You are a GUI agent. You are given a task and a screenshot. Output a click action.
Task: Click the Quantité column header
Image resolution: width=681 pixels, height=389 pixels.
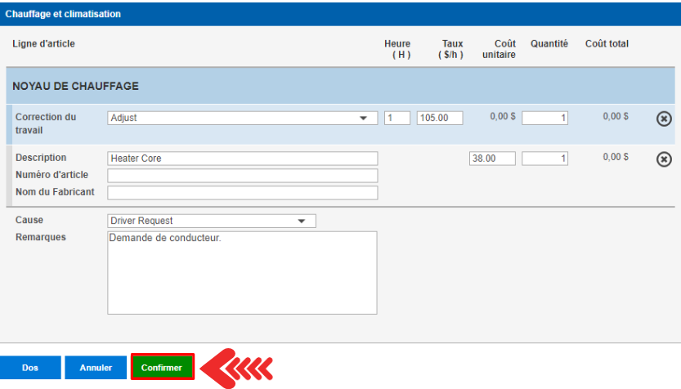click(x=549, y=44)
